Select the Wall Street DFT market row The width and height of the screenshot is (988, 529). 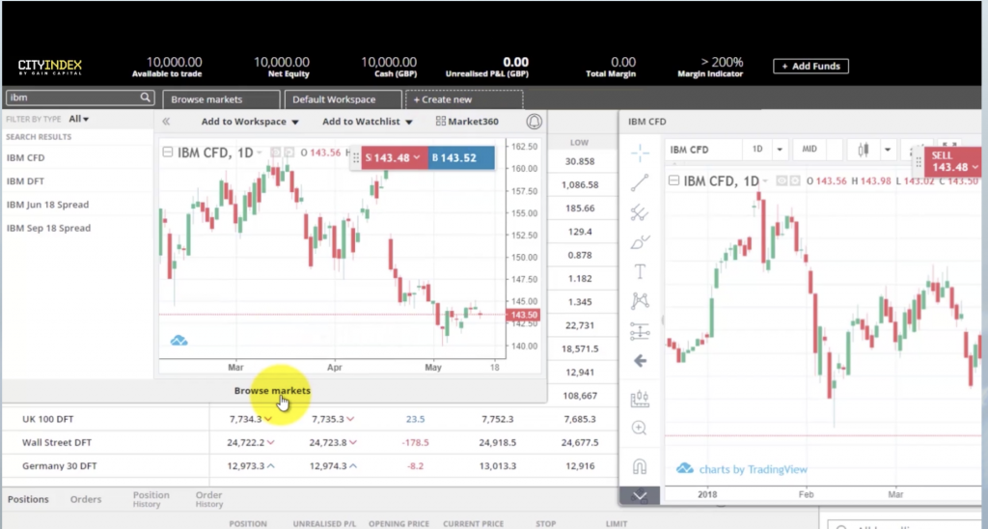tap(310, 442)
